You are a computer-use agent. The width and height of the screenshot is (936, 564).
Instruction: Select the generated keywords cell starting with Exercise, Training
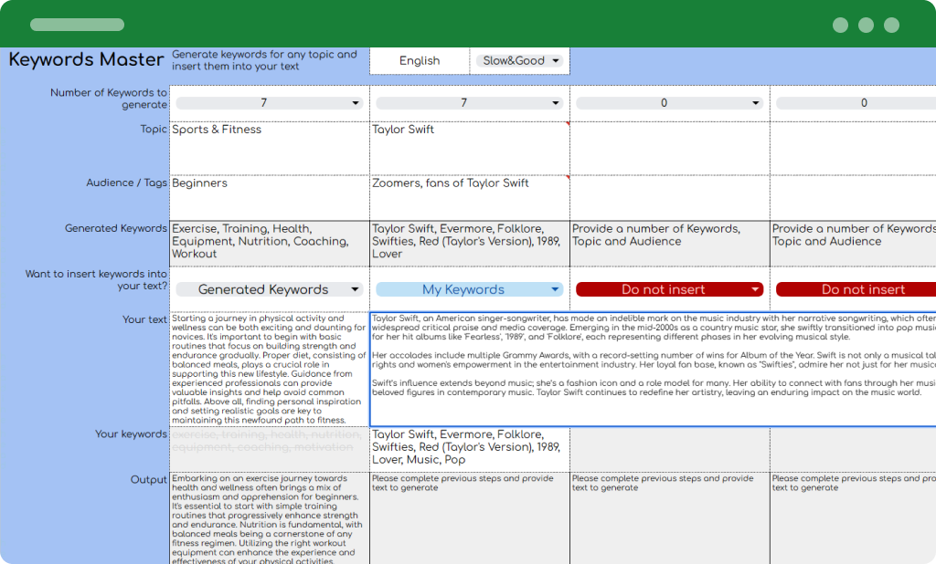pyautogui.click(x=268, y=242)
